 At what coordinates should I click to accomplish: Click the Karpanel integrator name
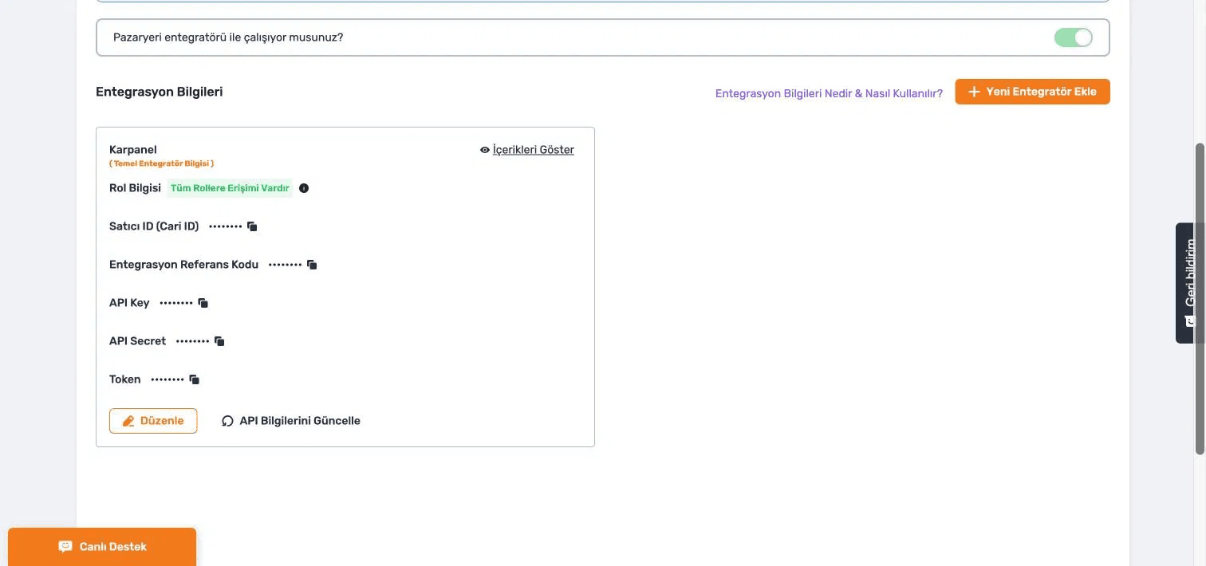(133, 150)
